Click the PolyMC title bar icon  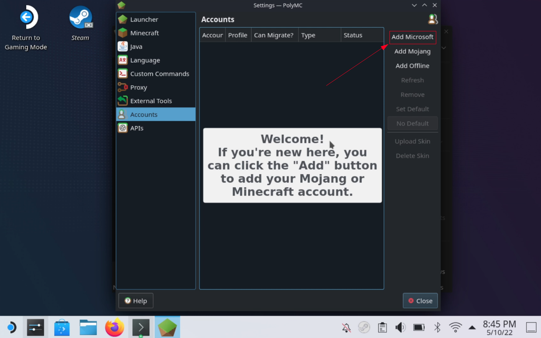(121, 5)
